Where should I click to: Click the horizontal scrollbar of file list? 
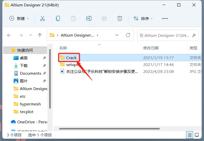[109, 129]
